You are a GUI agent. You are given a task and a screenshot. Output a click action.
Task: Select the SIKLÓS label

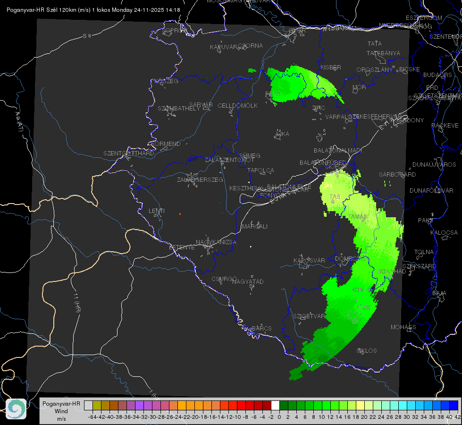click(367, 351)
